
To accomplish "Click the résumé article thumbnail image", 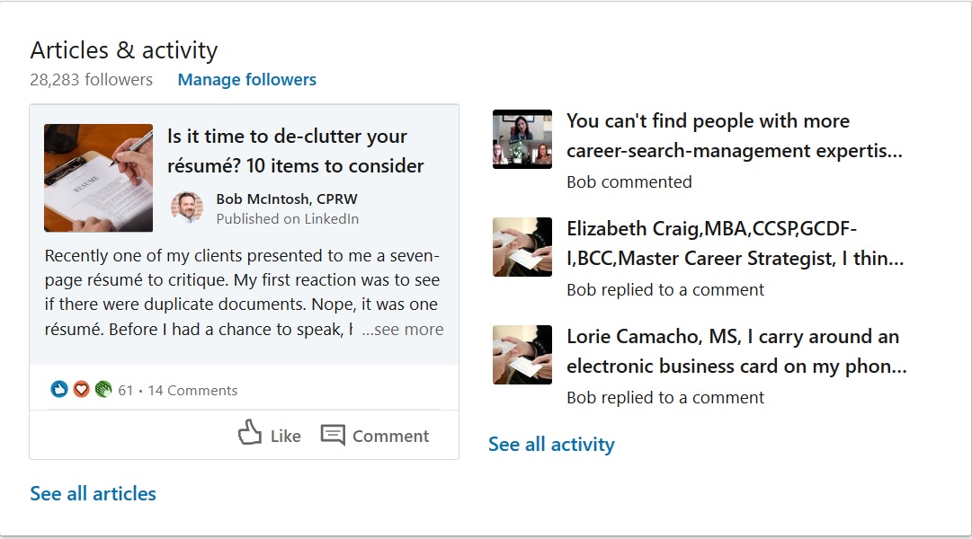I will click(98, 177).
